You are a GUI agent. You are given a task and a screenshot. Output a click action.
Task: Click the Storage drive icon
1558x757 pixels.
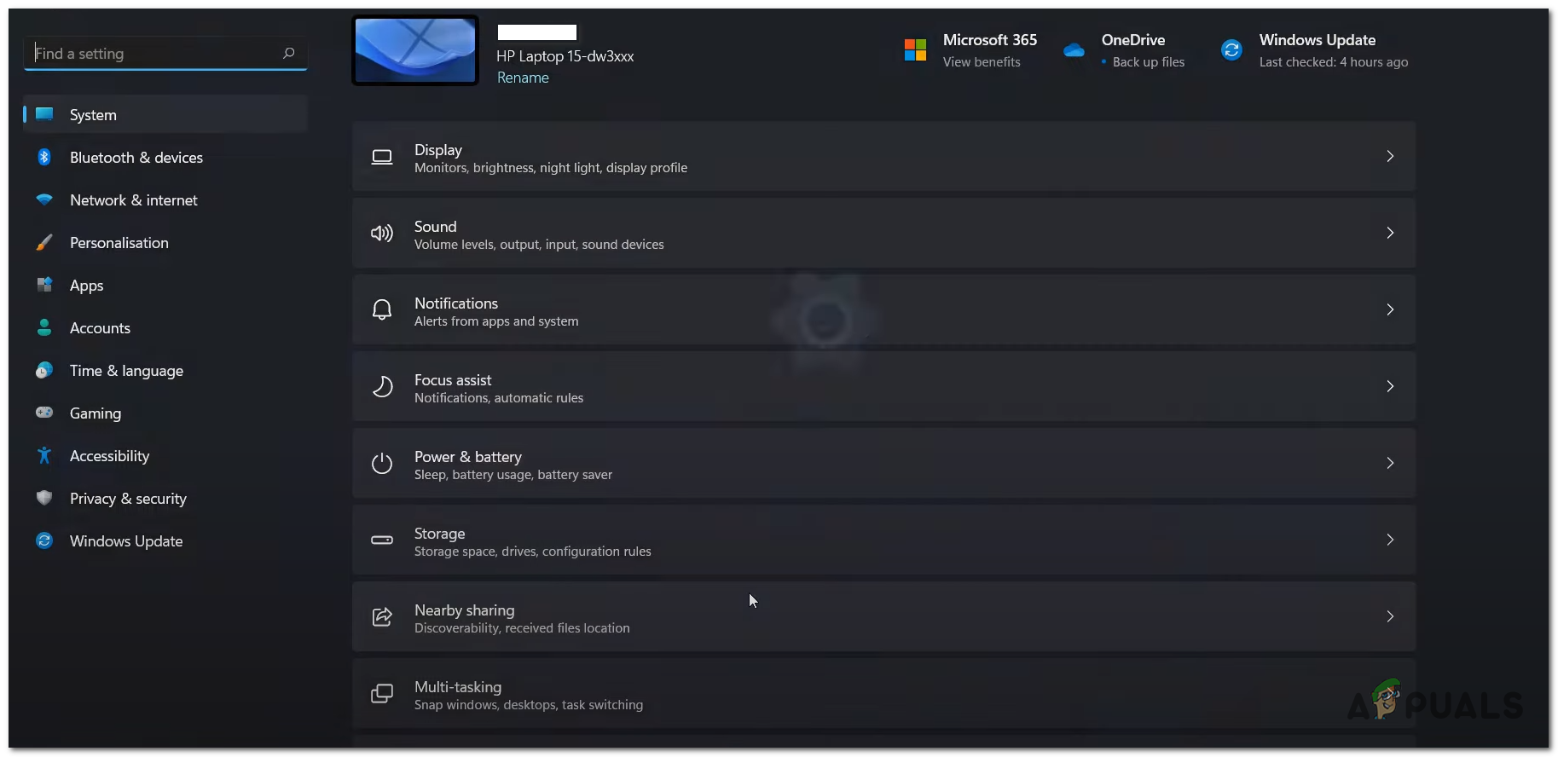point(382,540)
